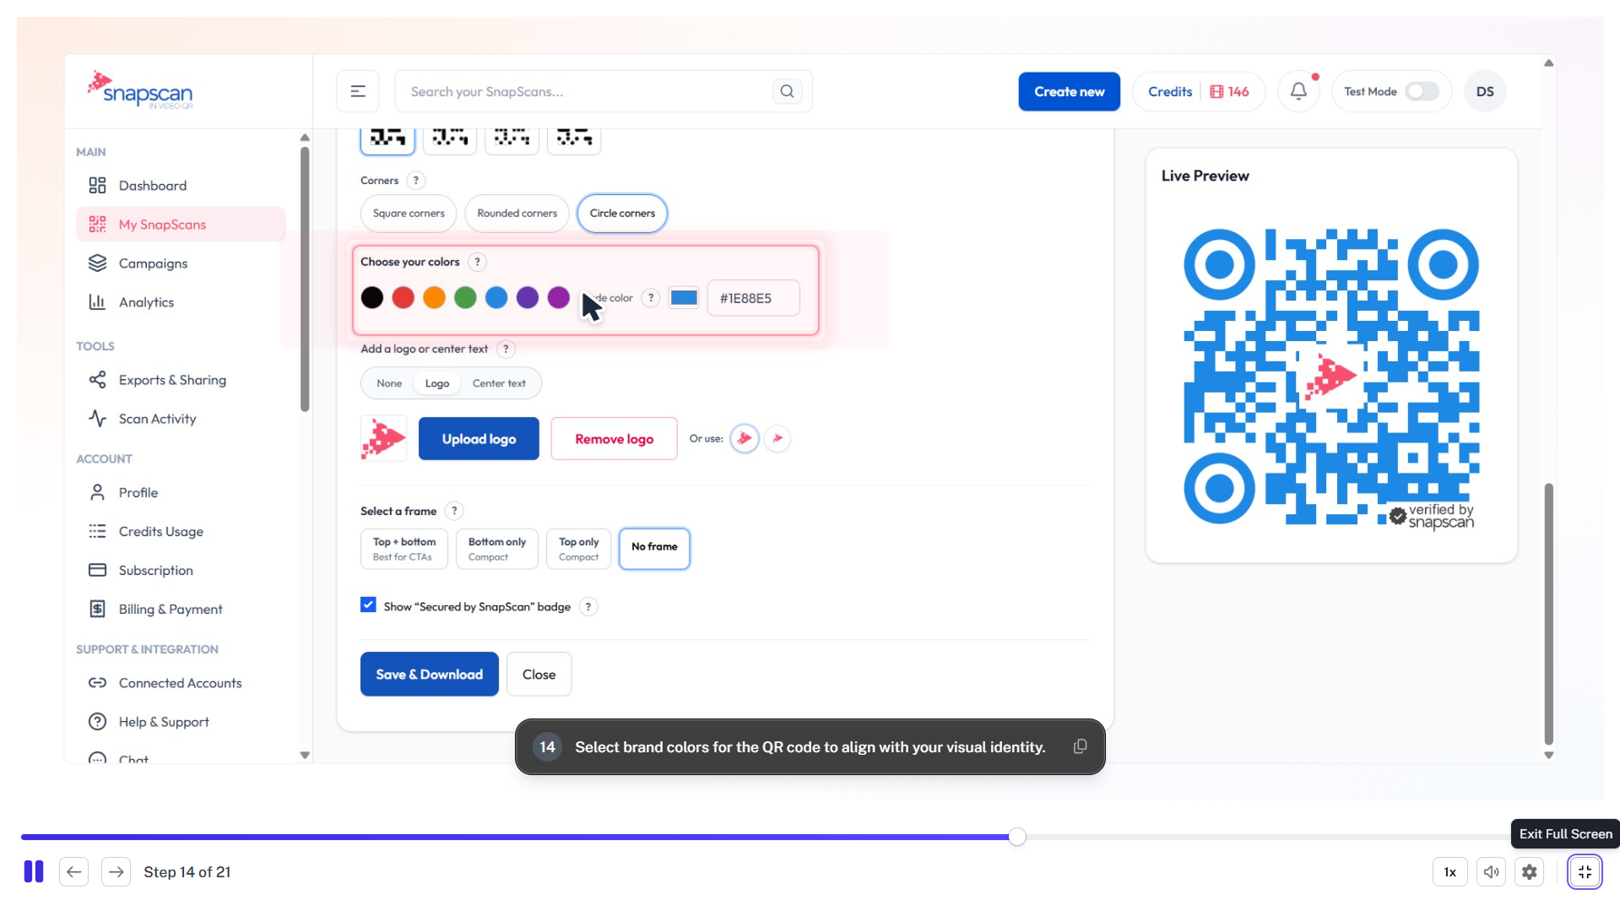This screenshot has height=911, width=1620.
Task: Select Rounded corners option
Action: click(x=517, y=214)
